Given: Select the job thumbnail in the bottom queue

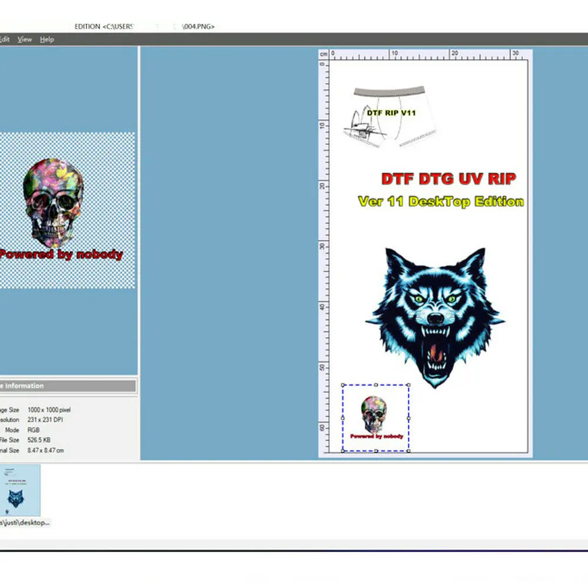Looking at the screenshot, I should [20, 490].
